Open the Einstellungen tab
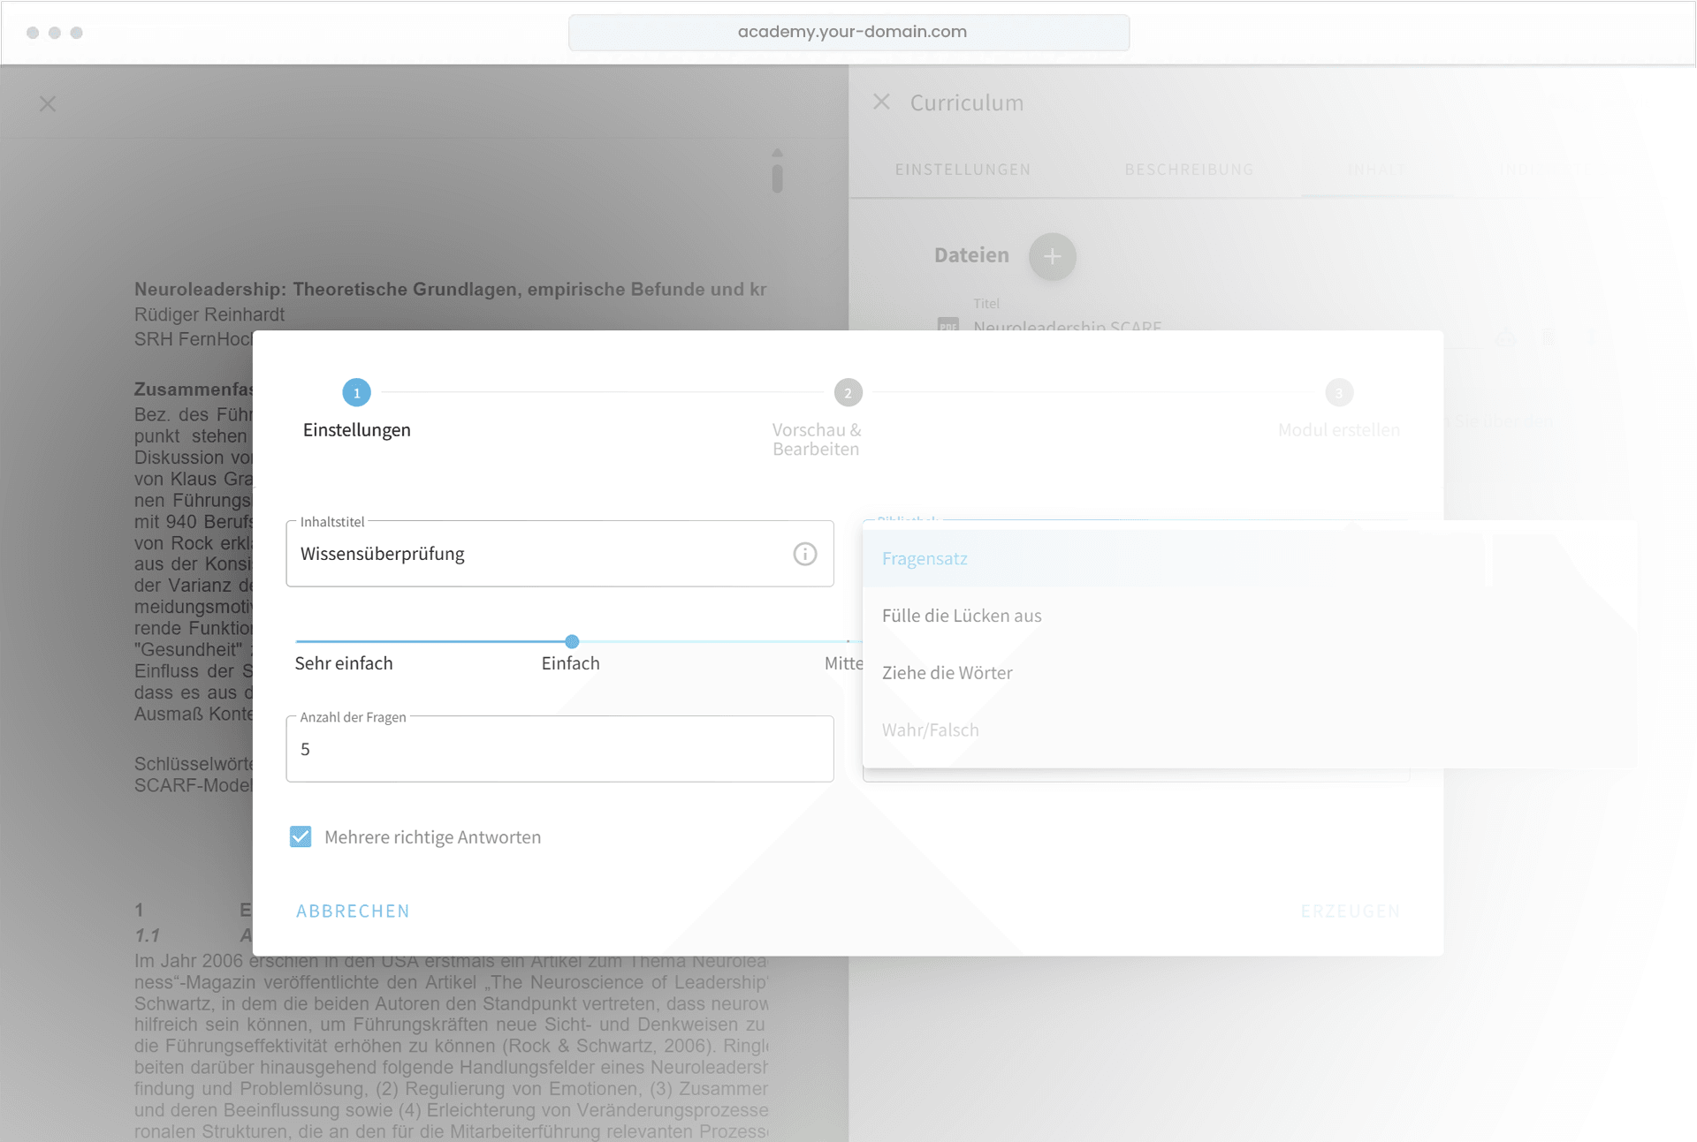This screenshot has width=1697, height=1142. pos(963,170)
